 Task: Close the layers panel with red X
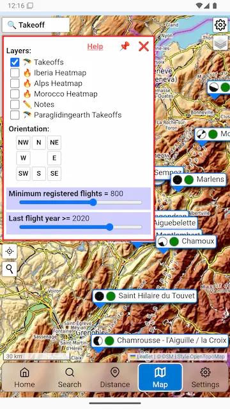144,47
